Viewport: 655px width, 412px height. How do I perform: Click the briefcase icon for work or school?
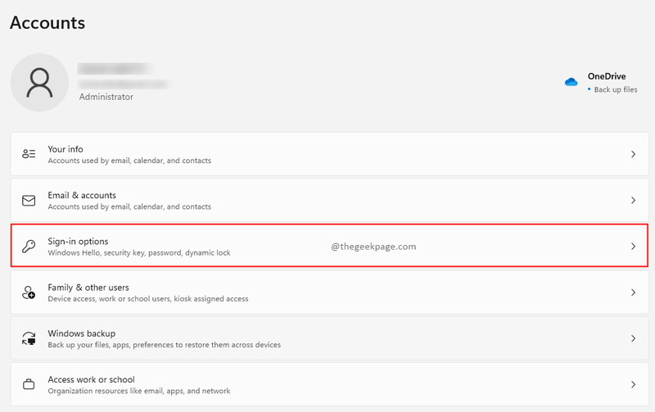pyautogui.click(x=29, y=384)
